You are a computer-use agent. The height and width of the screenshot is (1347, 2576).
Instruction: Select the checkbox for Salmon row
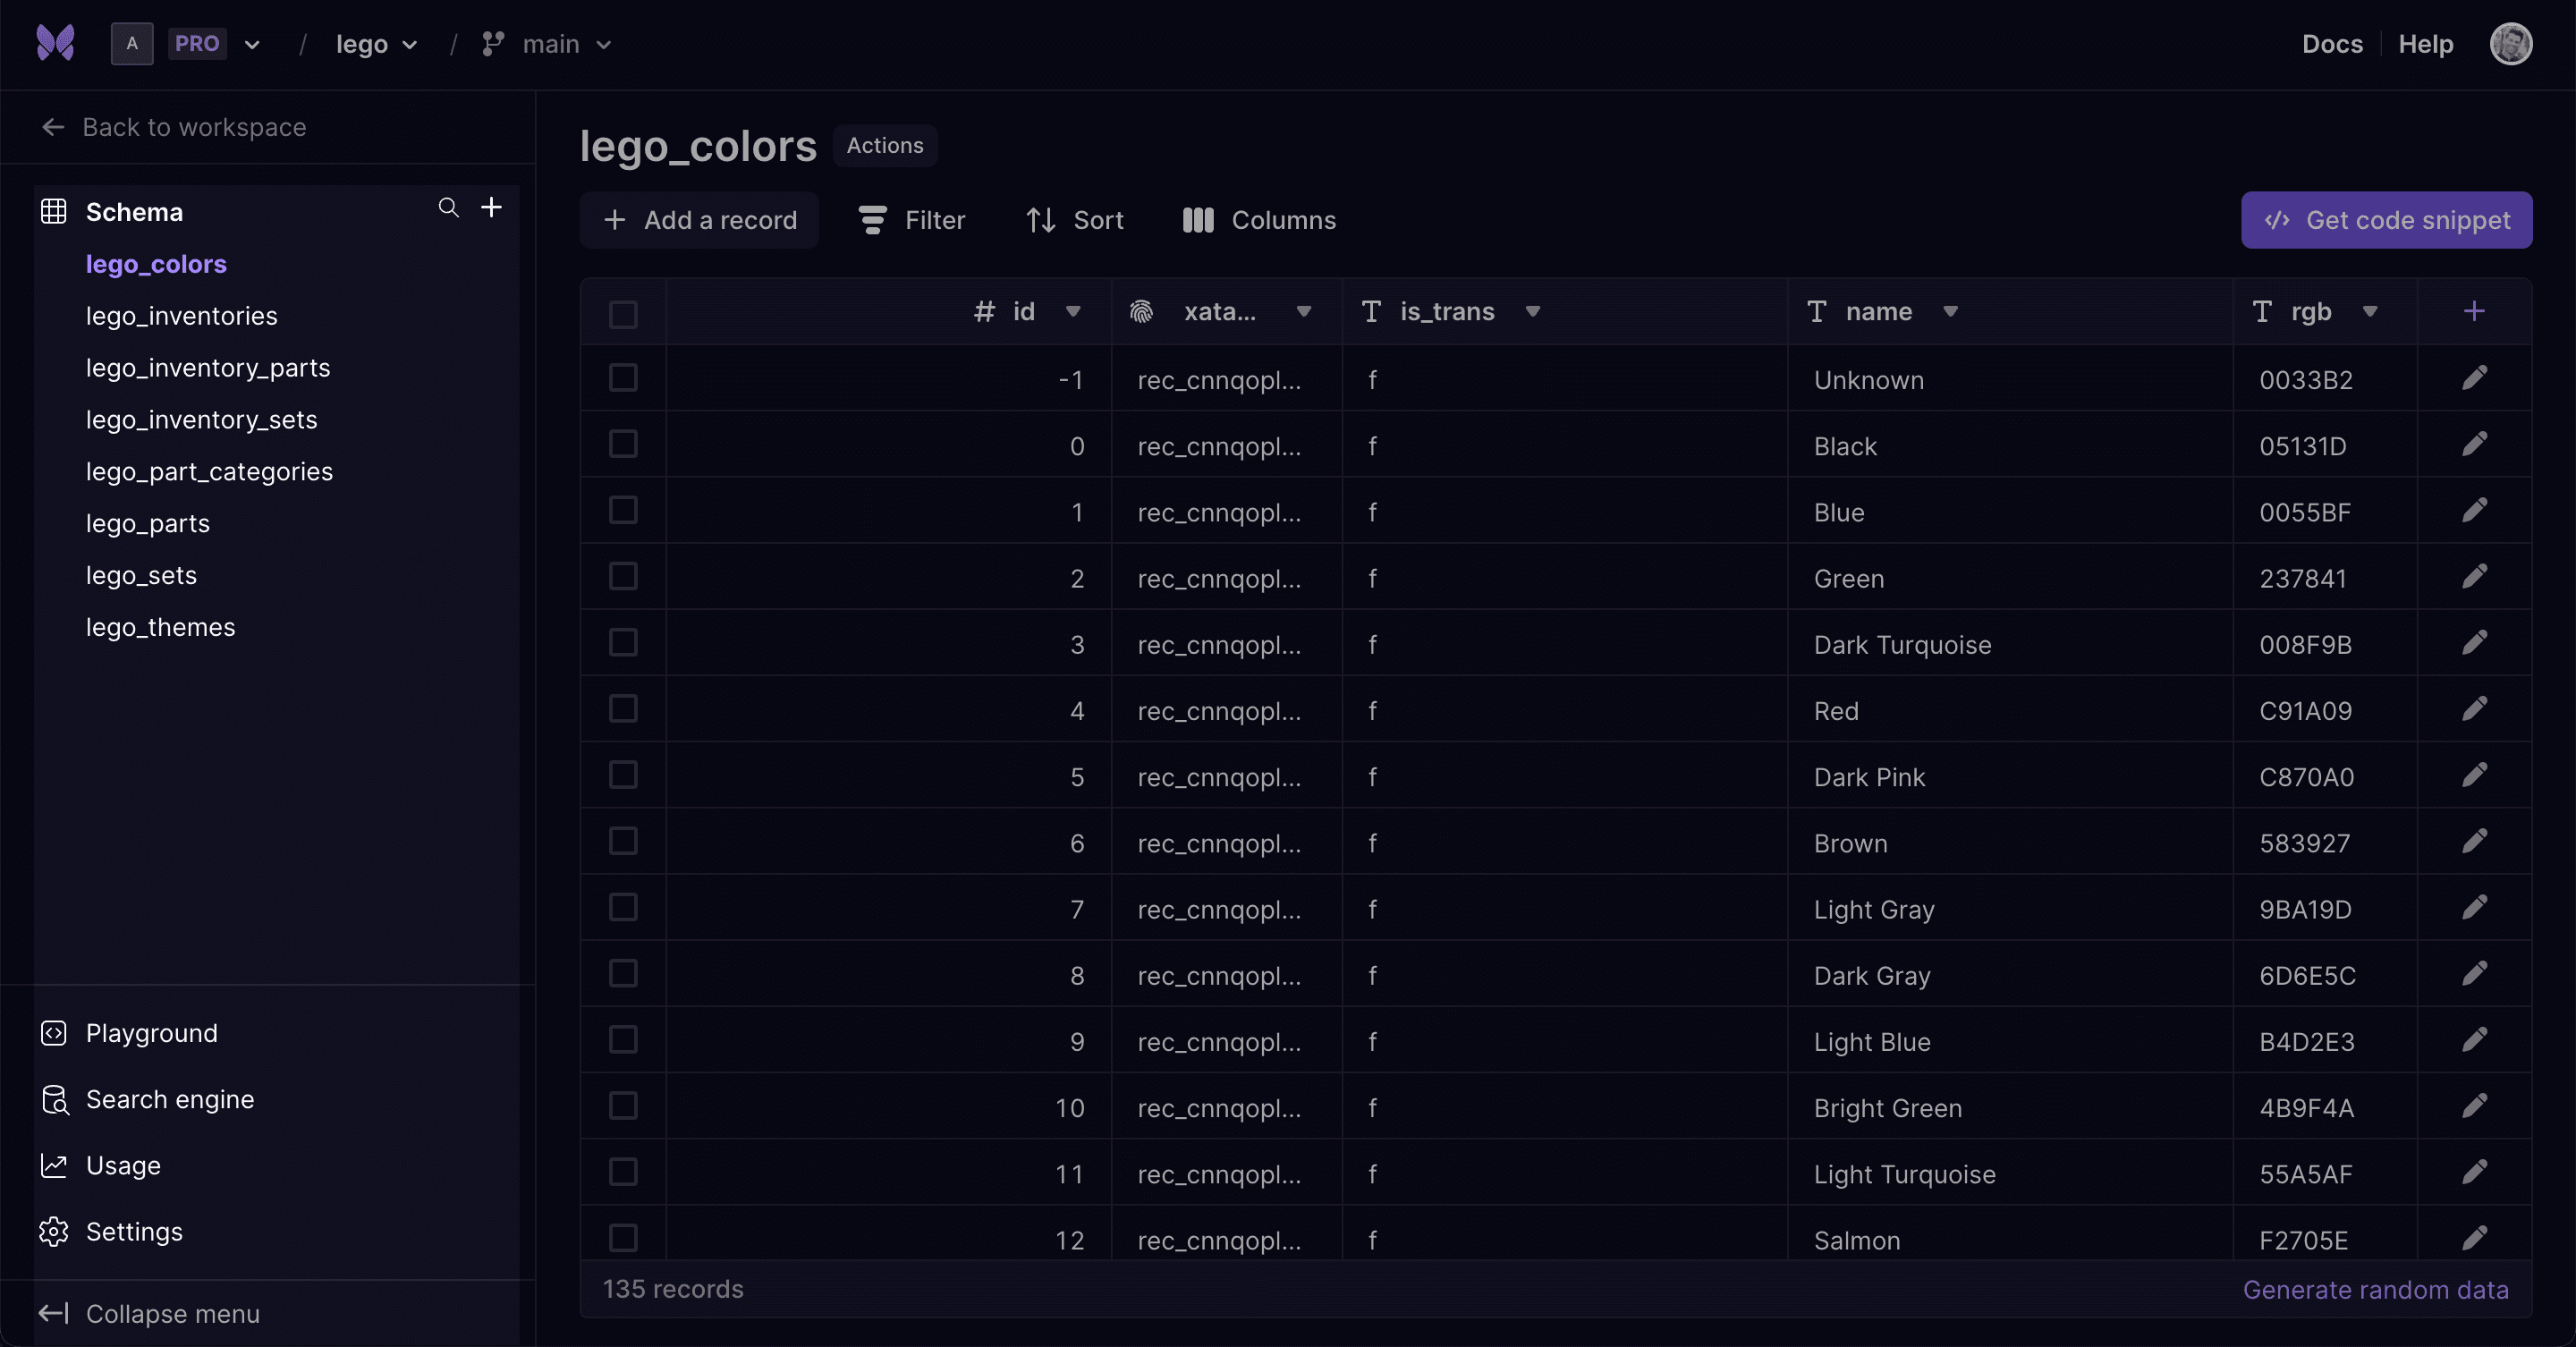pos(623,1238)
